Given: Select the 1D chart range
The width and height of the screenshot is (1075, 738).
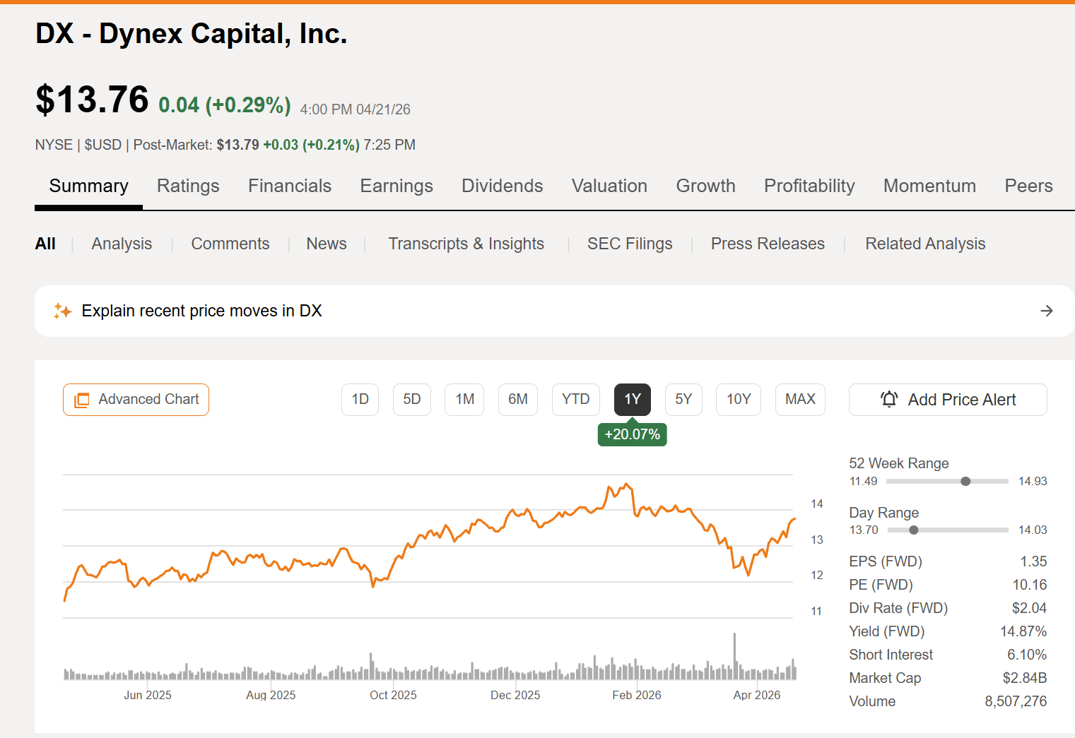Looking at the screenshot, I should [x=360, y=400].
